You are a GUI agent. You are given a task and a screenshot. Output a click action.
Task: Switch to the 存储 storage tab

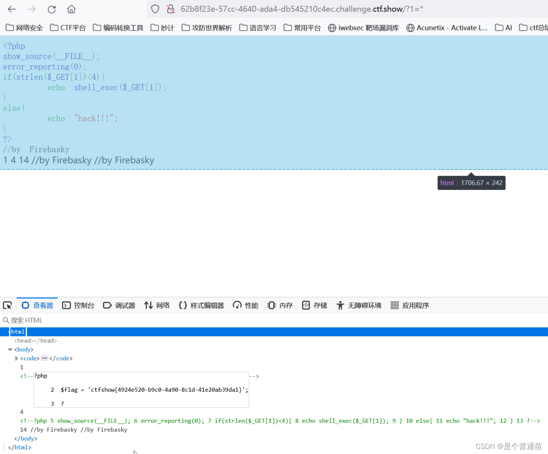click(315, 305)
